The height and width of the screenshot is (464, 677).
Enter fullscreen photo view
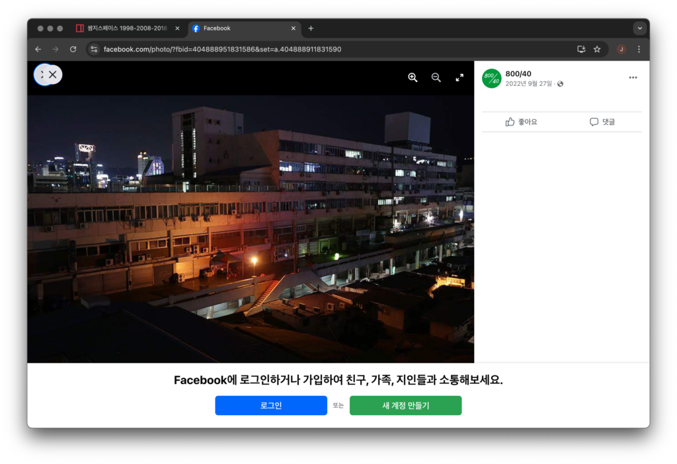coord(459,77)
